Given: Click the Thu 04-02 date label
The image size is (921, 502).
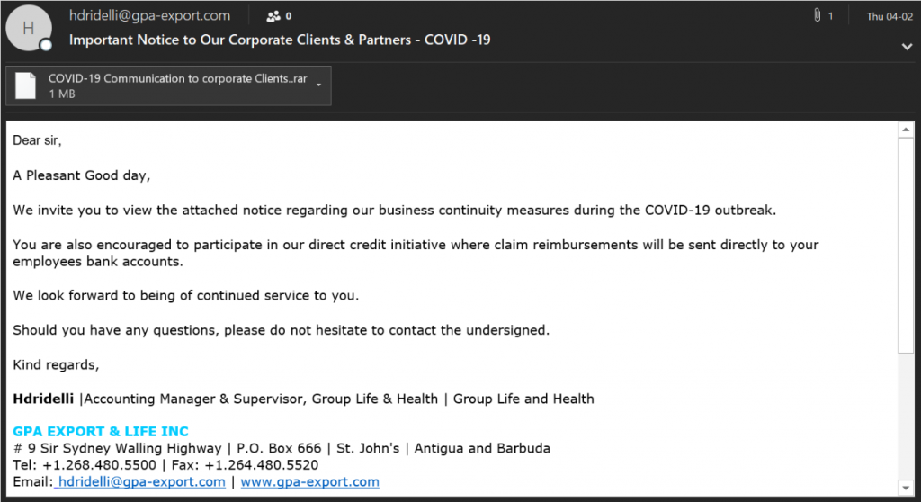Looking at the screenshot, I should (890, 16).
